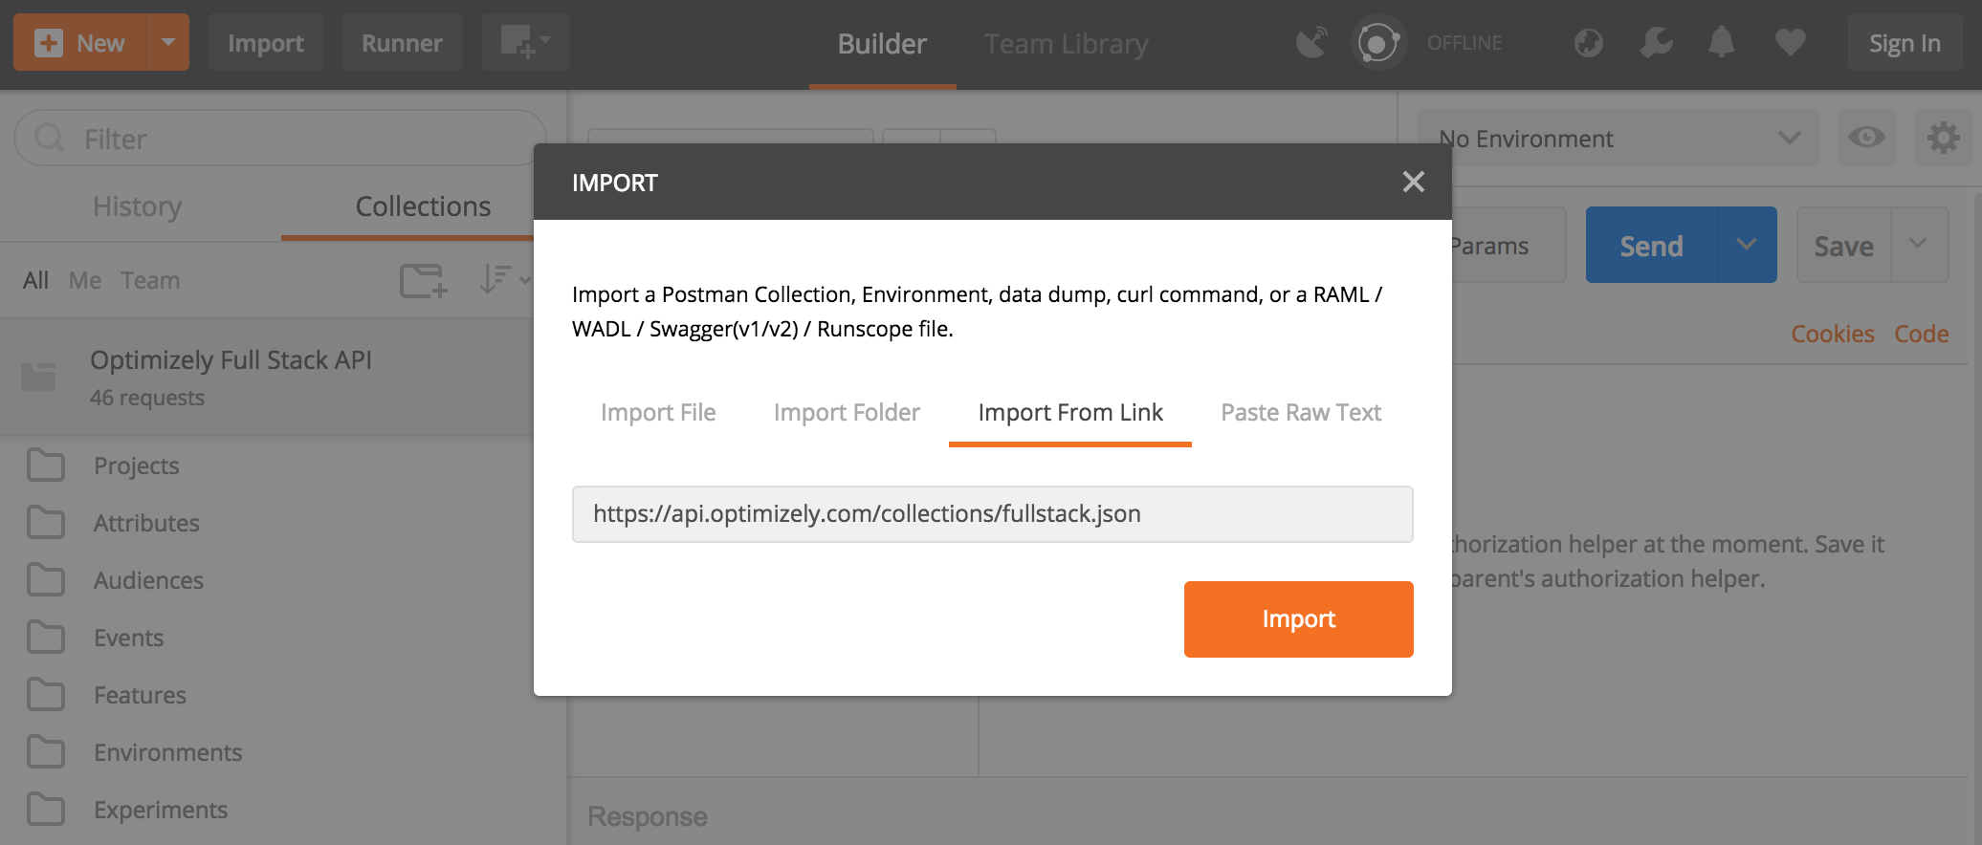
Task: Select the Me collections filter
Action: [85, 280]
